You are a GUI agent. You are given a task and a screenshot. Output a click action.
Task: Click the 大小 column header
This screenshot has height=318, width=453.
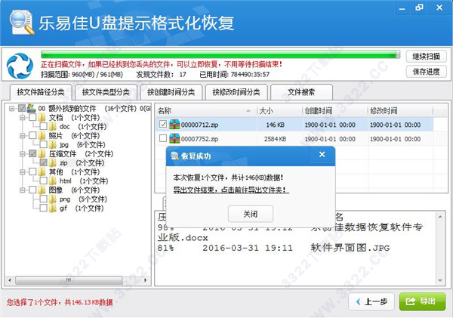pos(279,111)
